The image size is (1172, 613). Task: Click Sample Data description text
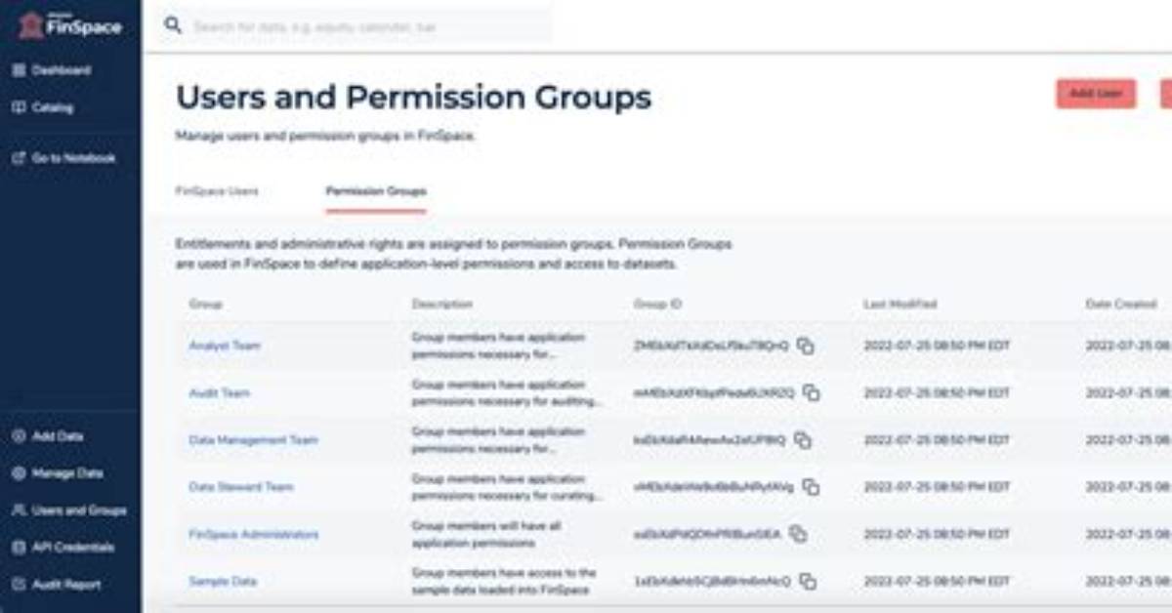pyautogui.click(x=504, y=581)
